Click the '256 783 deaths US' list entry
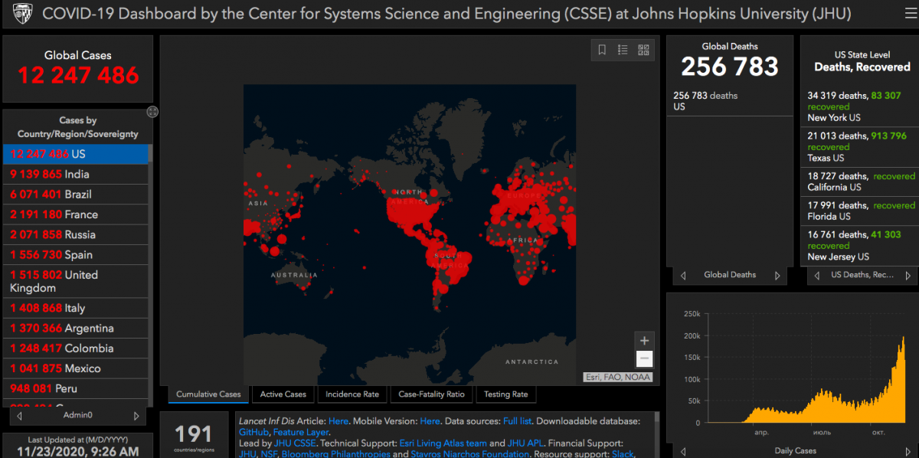The image size is (919, 458). coord(730,101)
